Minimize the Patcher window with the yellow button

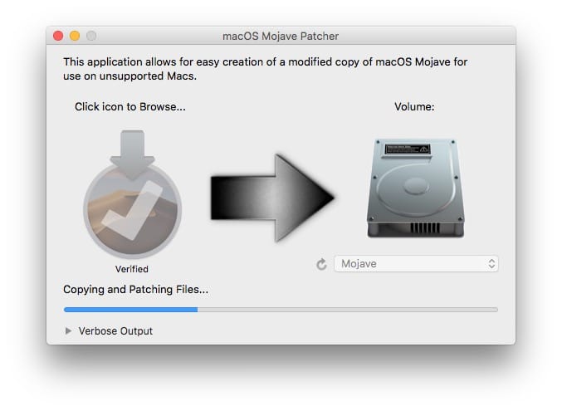[75, 36]
